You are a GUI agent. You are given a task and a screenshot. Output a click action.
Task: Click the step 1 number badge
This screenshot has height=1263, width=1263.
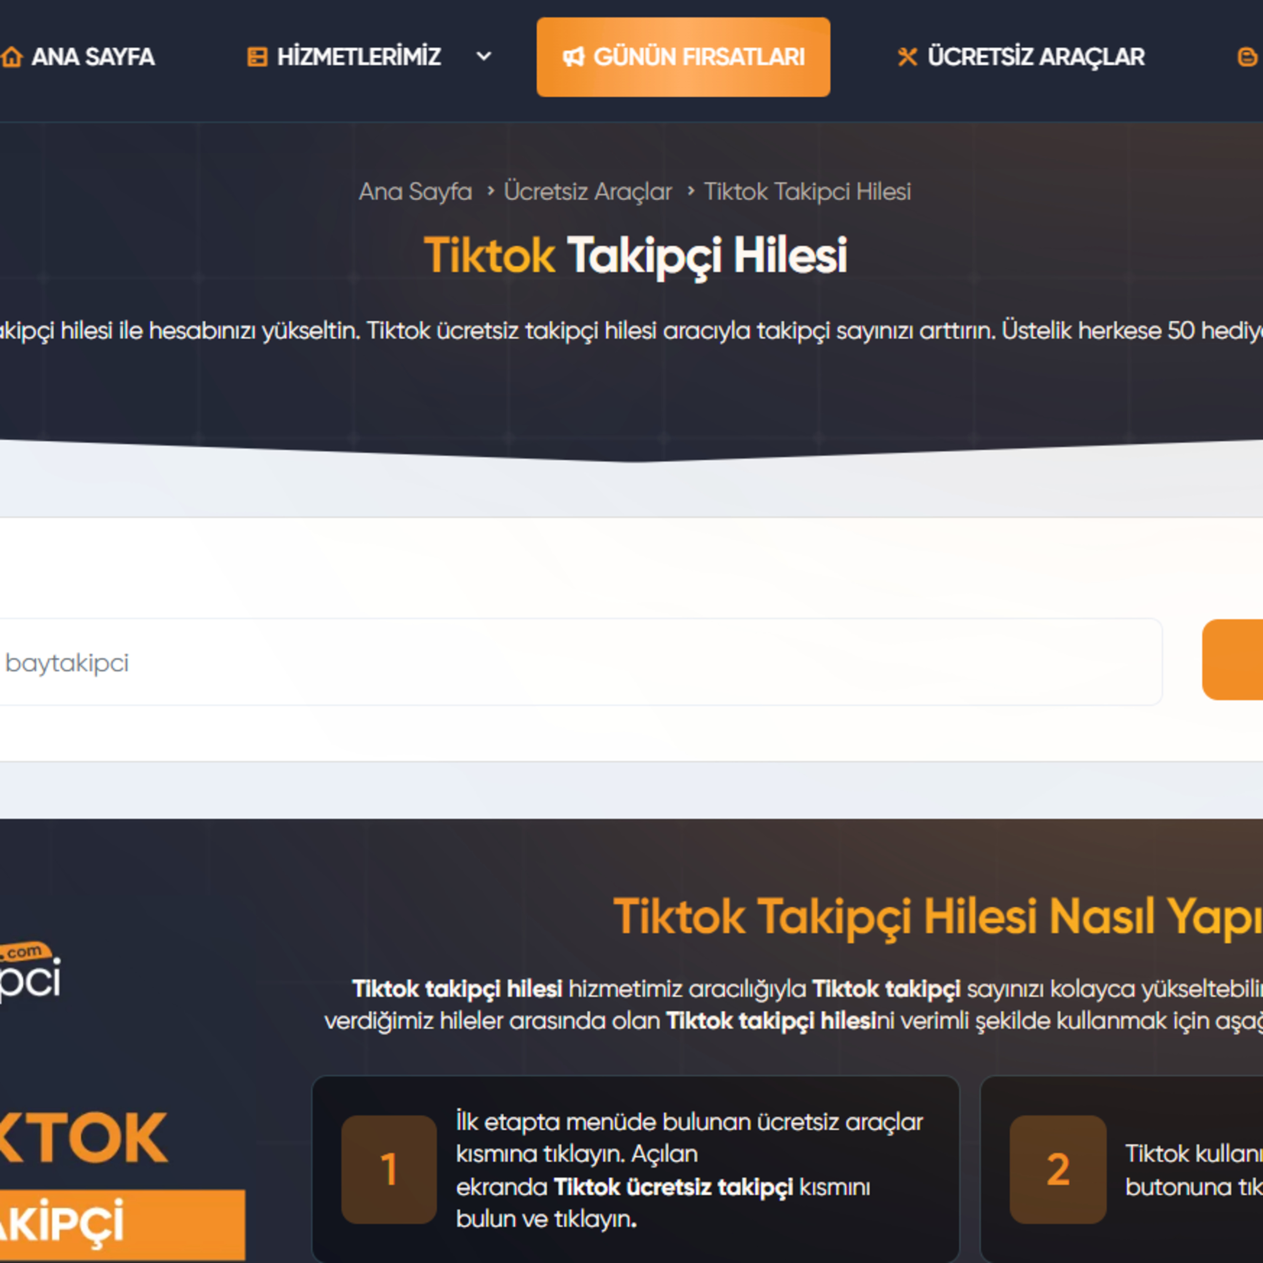coord(389,1170)
